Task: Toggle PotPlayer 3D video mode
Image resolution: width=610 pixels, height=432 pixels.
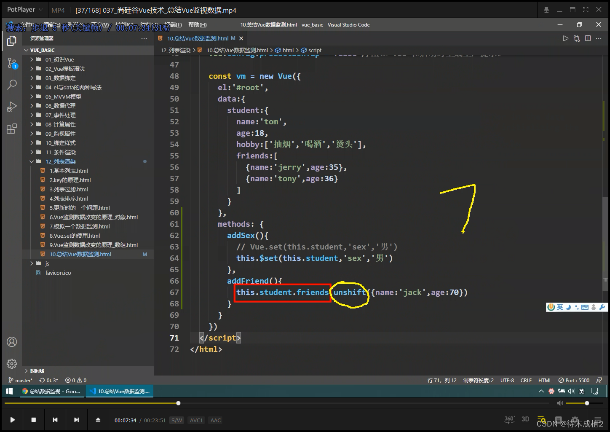Action: [525, 419]
